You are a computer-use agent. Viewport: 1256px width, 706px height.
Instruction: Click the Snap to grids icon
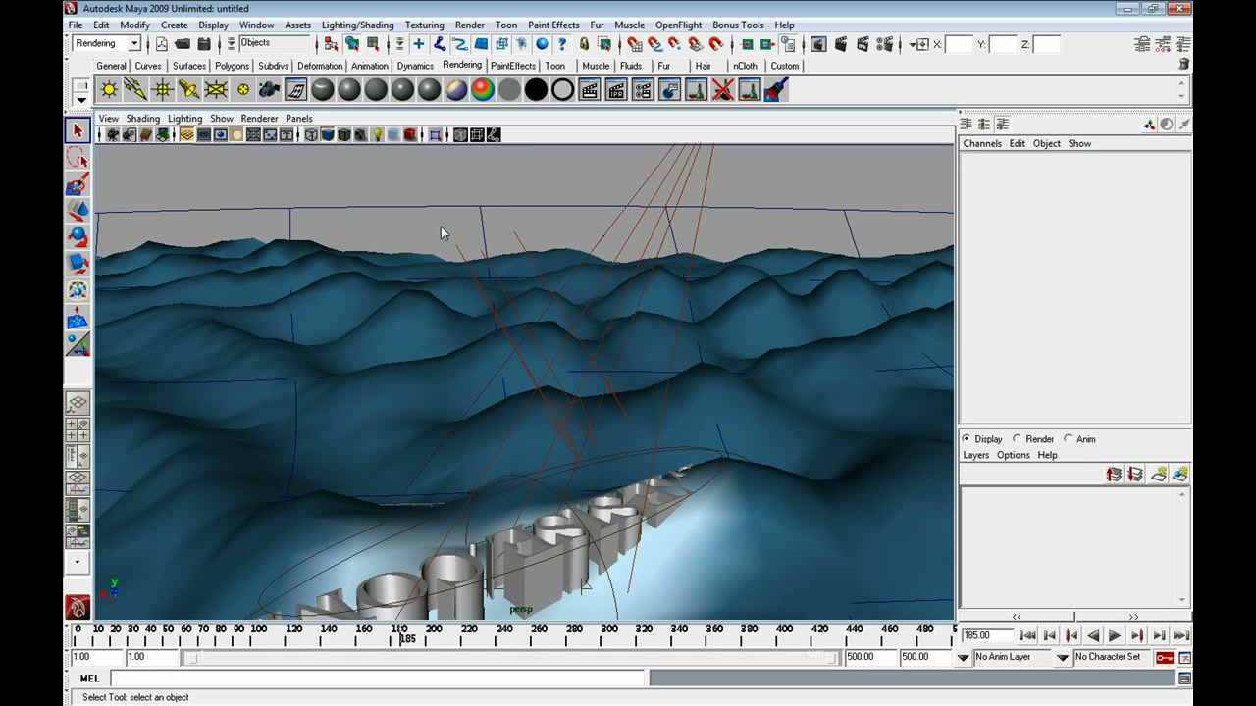click(635, 44)
